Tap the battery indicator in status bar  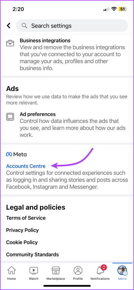[x=123, y=9]
